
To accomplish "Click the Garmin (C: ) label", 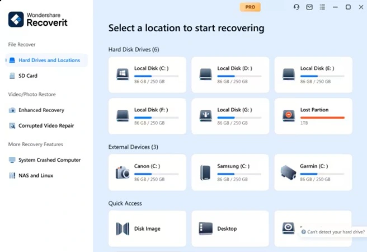I will point(314,166).
